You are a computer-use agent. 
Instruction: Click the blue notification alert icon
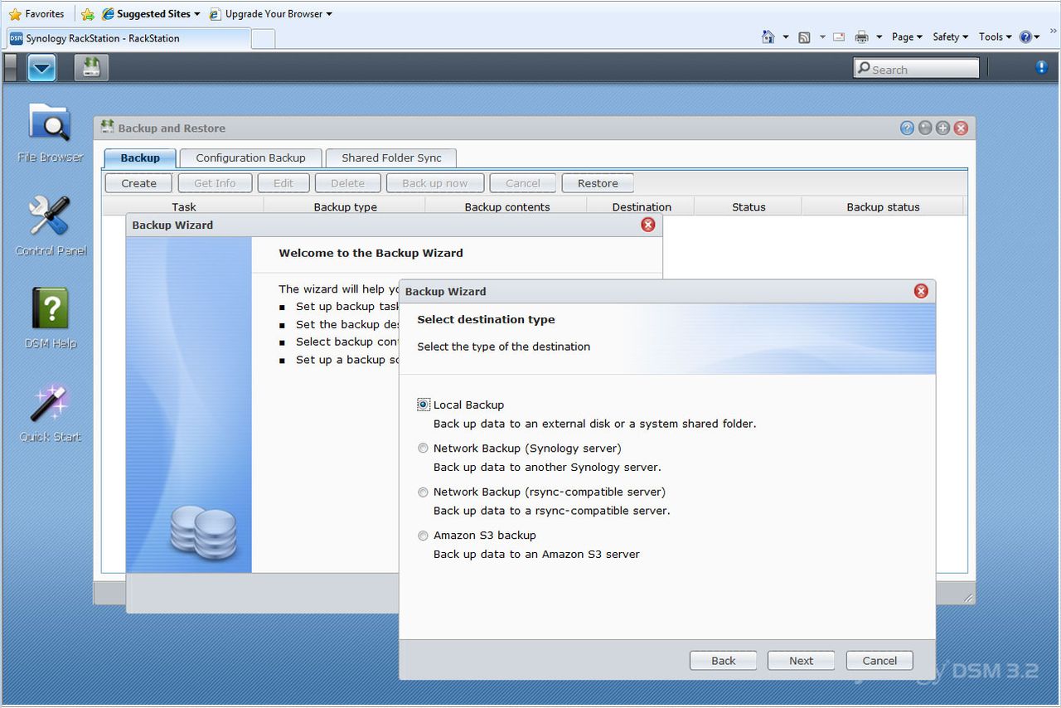pyautogui.click(x=1042, y=68)
